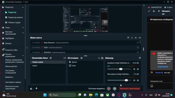Click Закончить трансляцию to end stream
Screen dimensions: 175x98
[130, 88]
